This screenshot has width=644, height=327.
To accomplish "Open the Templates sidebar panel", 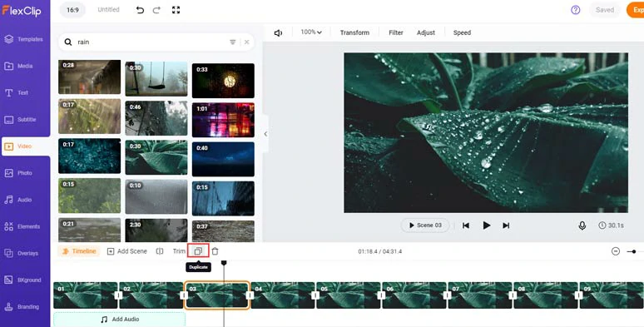I will 24,39.
